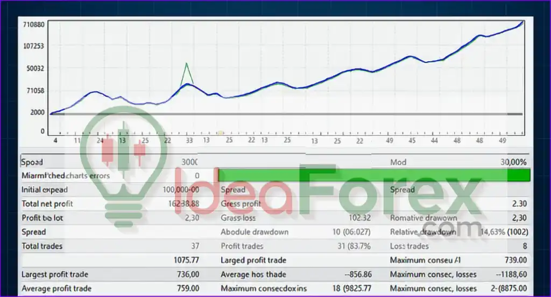Click the 2000 y-axis baseline label
Screen dimensions: 551x297
(x=38, y=112)
